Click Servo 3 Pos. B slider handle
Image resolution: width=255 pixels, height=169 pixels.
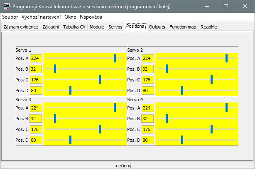tap(55, 119)
